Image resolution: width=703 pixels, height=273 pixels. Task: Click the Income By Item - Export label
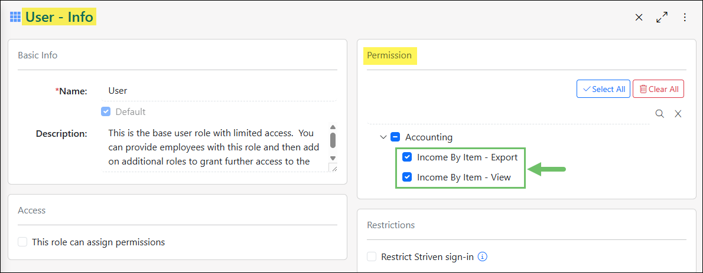(467, 157)
